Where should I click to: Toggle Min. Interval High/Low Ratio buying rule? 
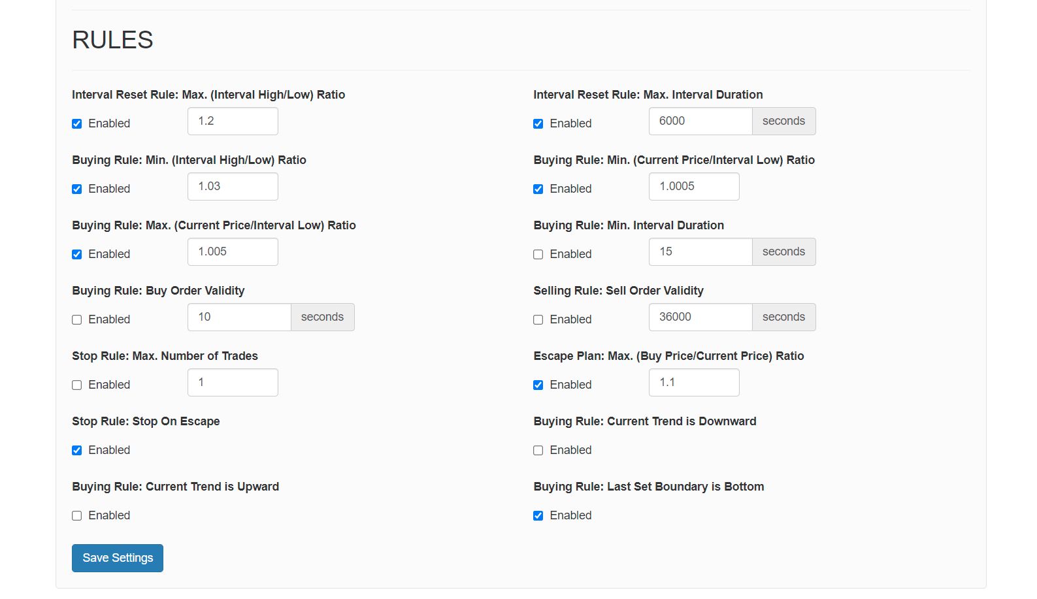click(77, 189)
